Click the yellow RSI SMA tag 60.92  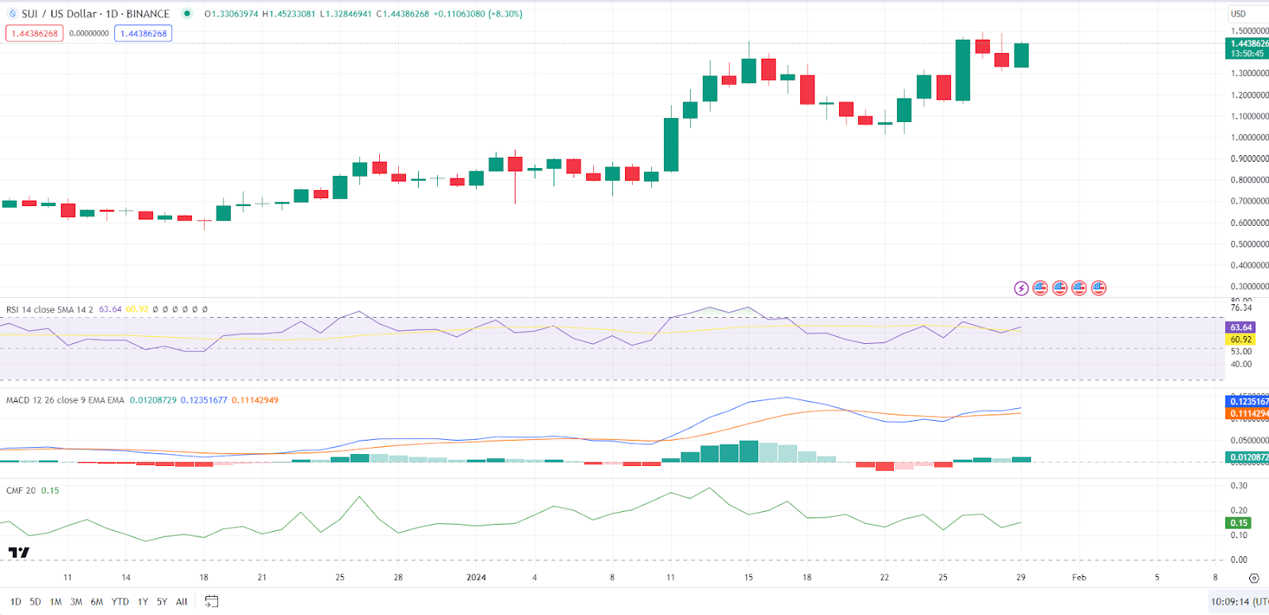(x=1241, y=339)
